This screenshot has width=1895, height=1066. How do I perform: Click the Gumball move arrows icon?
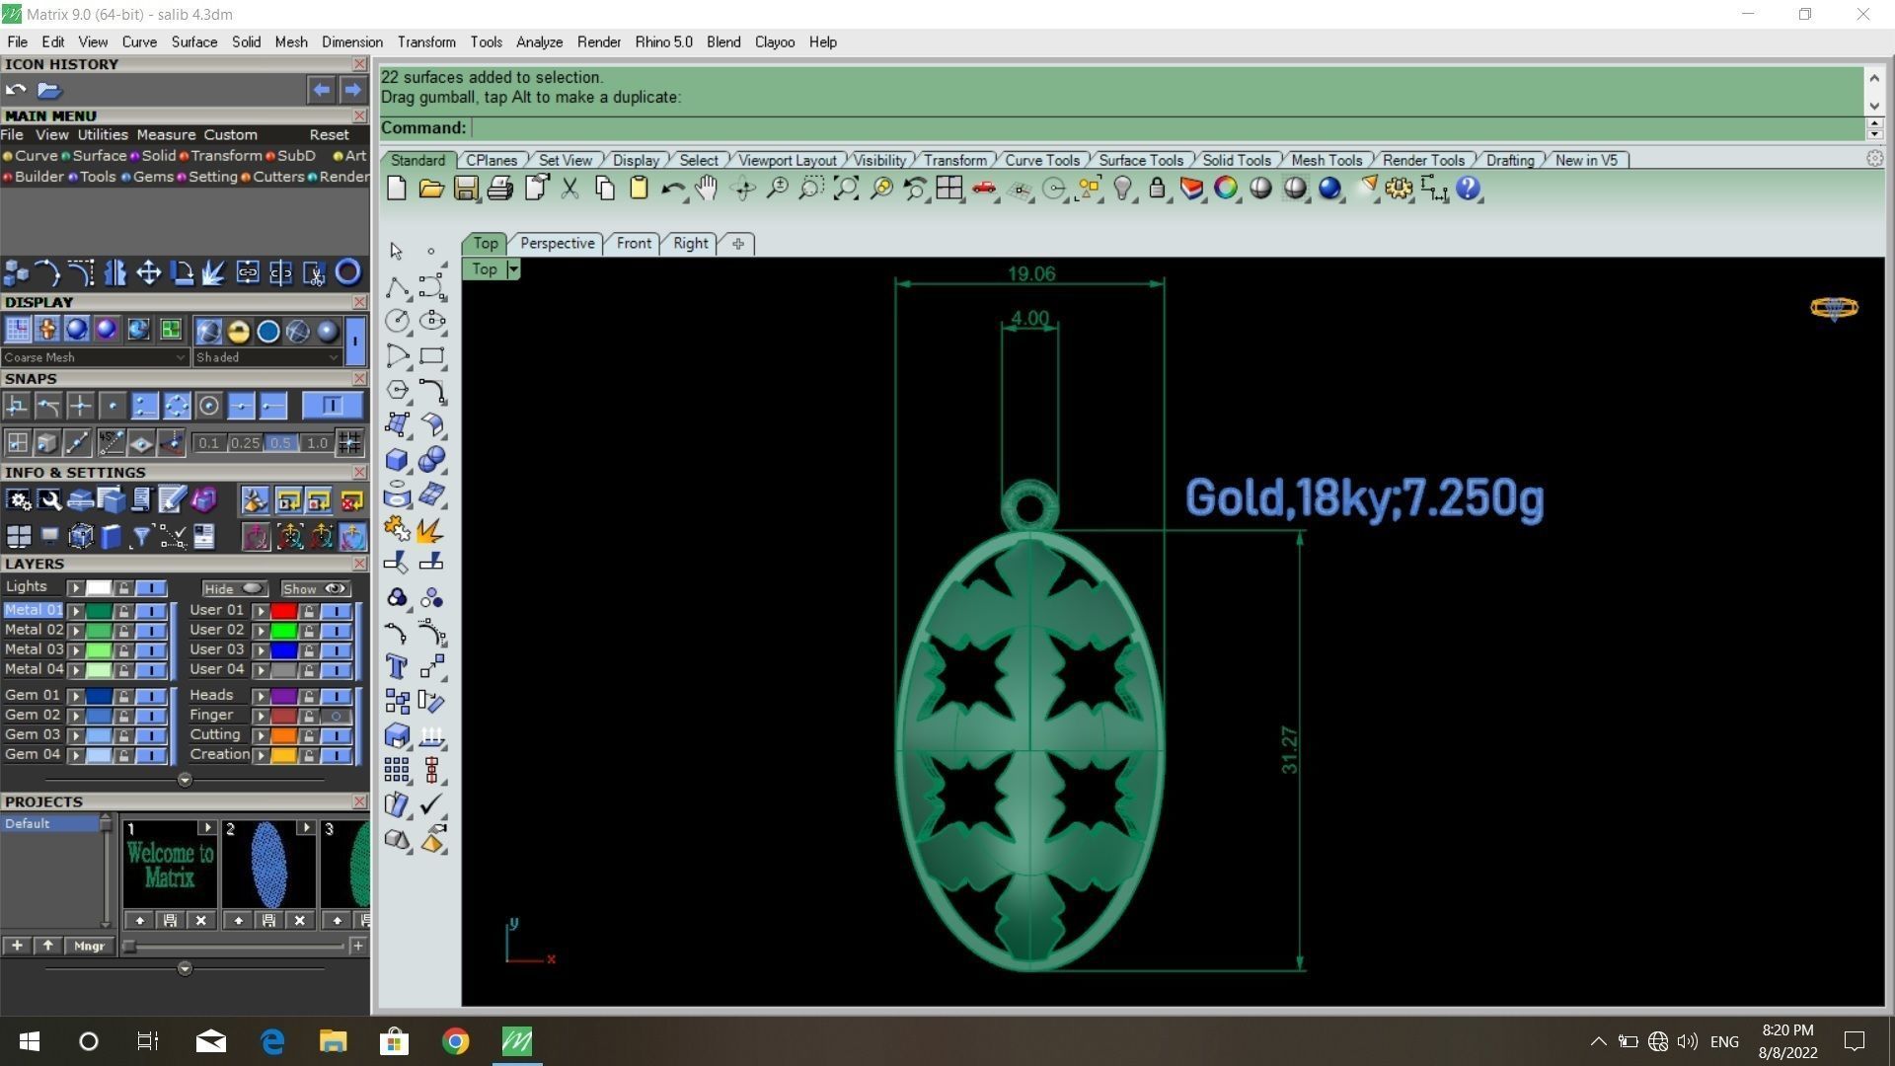coord(149,272)
